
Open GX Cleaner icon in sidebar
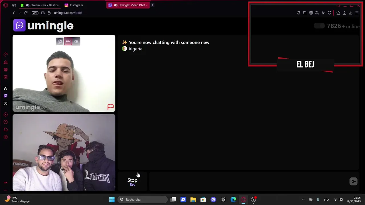pos(5,62)
